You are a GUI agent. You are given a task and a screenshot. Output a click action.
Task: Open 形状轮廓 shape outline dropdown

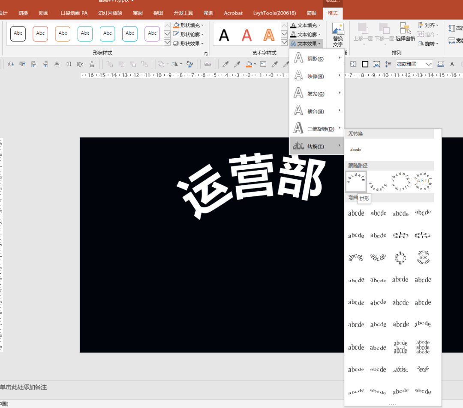pyautogui.click(x=188, y=35)
